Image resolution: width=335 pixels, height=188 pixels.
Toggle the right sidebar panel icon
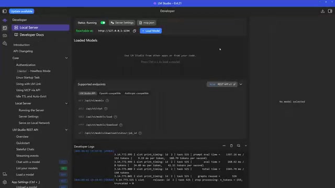(x=330, y=11)
